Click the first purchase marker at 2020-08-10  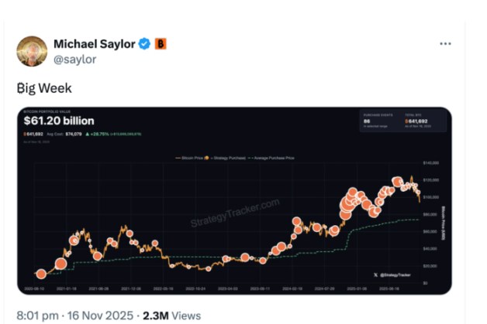coord(41,274)
